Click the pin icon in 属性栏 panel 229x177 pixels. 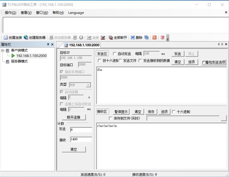[48, 44]
